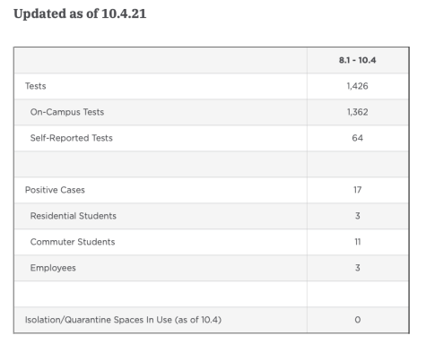Select the 11 commuter students value

(358, 242)
